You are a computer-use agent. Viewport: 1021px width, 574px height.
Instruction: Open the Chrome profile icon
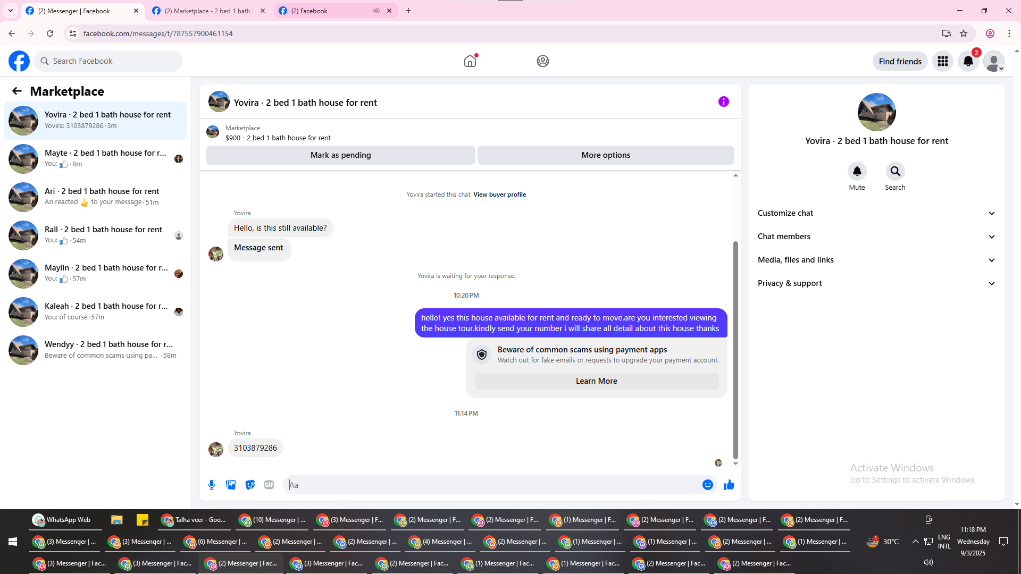(990, 33)
